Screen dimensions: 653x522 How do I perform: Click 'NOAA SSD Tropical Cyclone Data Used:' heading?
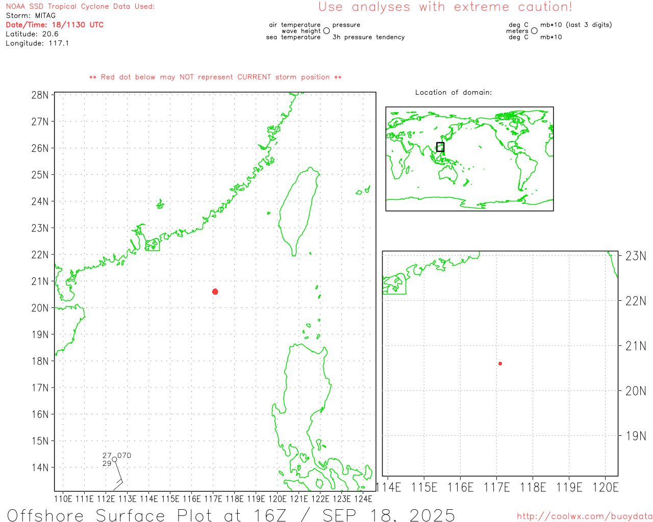80,7
